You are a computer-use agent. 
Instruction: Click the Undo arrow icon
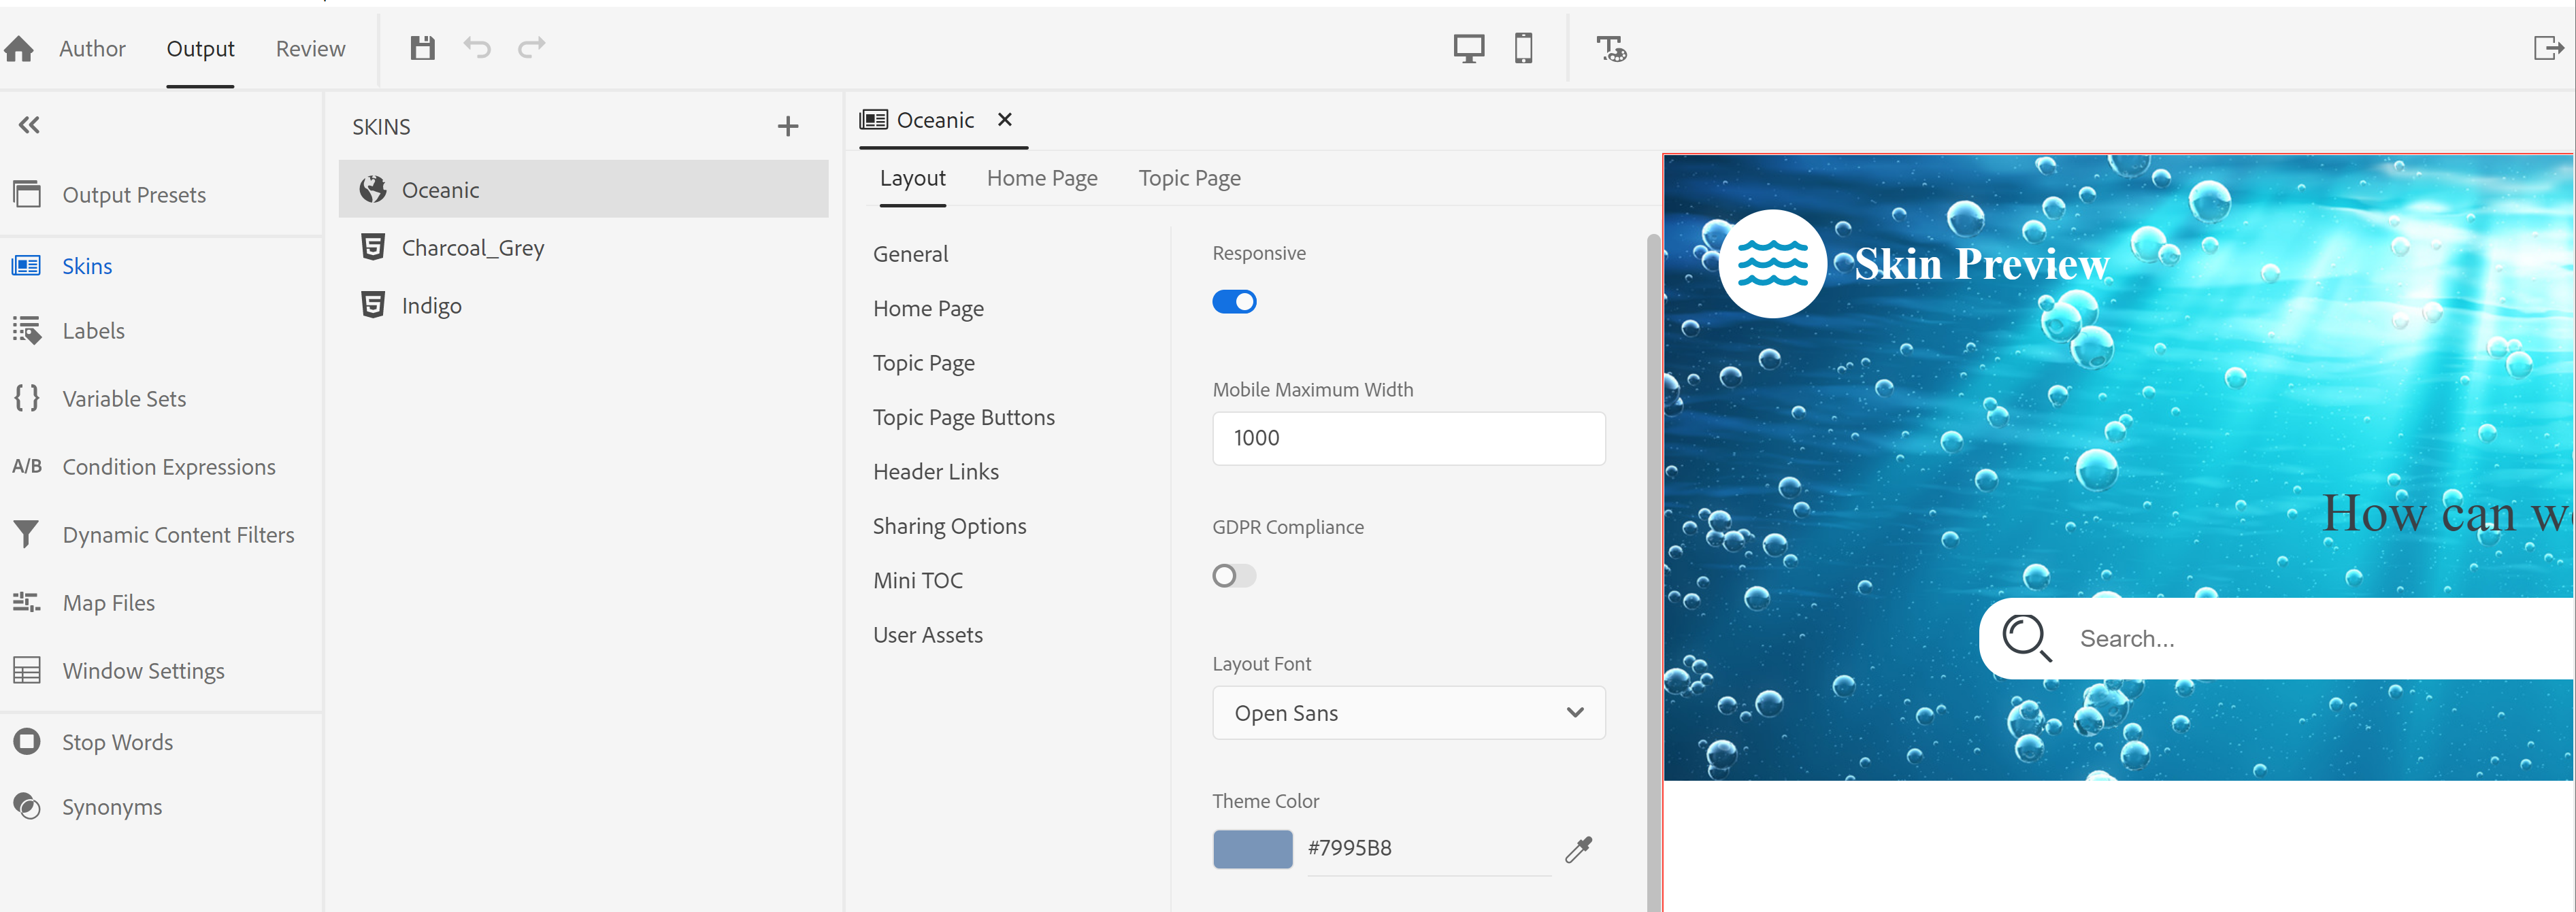click(x=477, y=48)
